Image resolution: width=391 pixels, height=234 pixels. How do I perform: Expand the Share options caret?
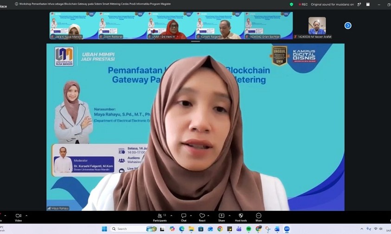(x=230, y=216)
